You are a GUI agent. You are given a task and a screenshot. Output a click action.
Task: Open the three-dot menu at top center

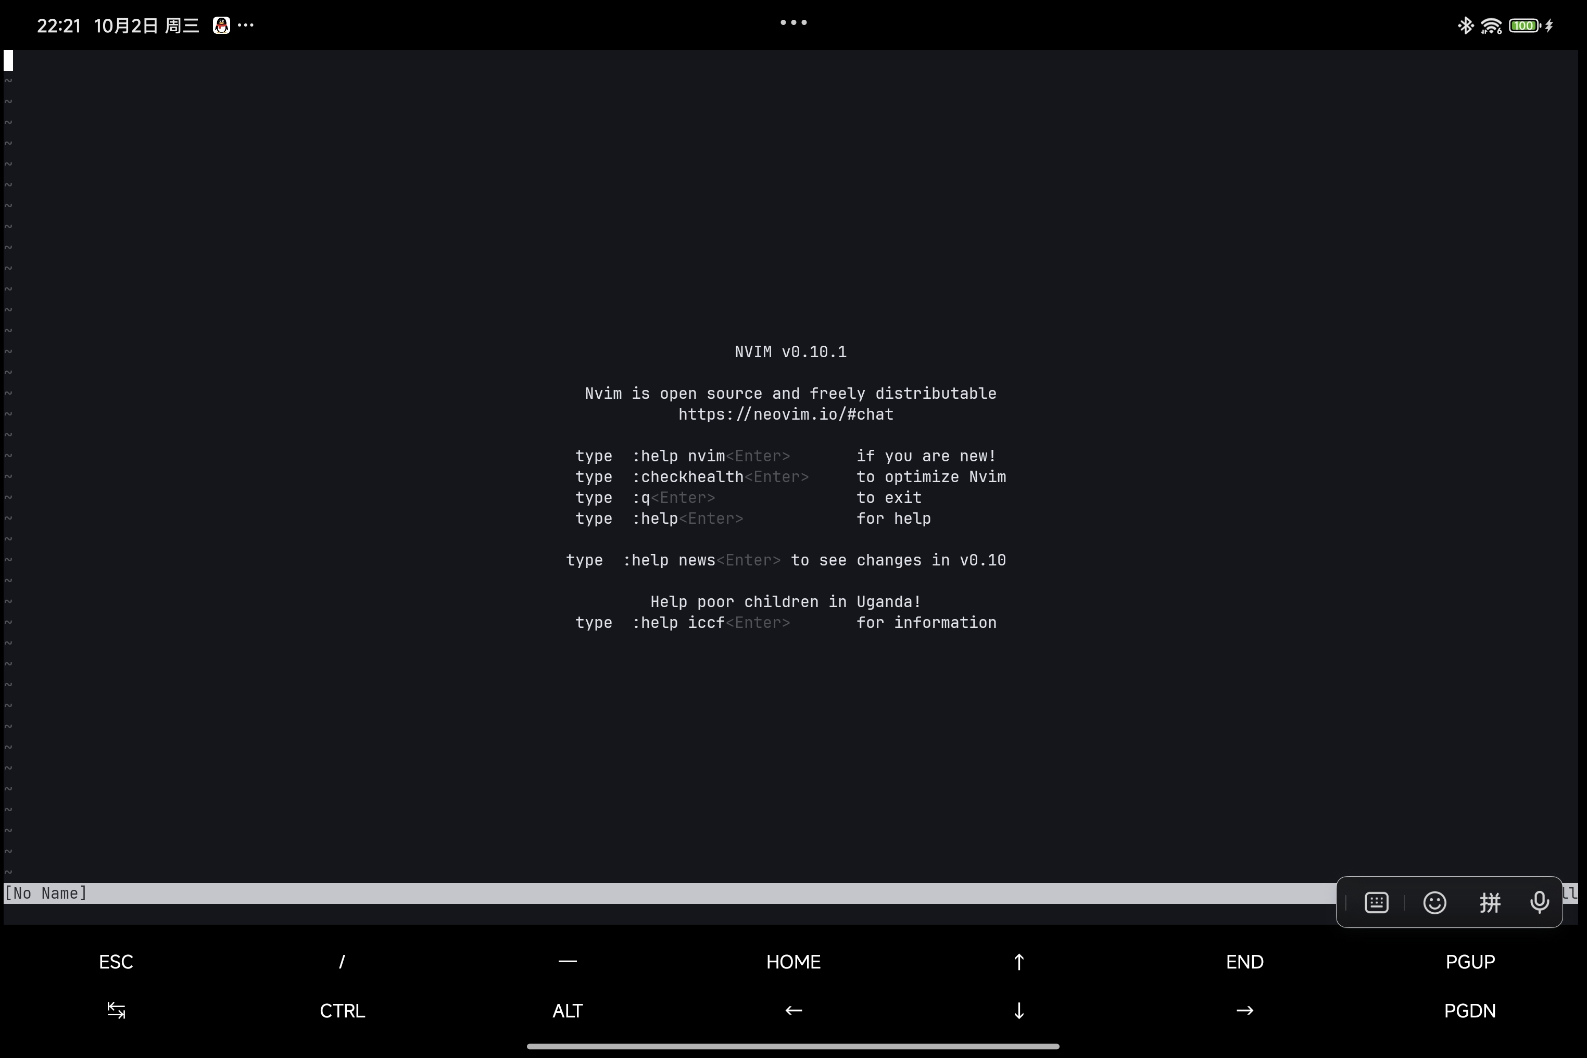tap(793, 22)
